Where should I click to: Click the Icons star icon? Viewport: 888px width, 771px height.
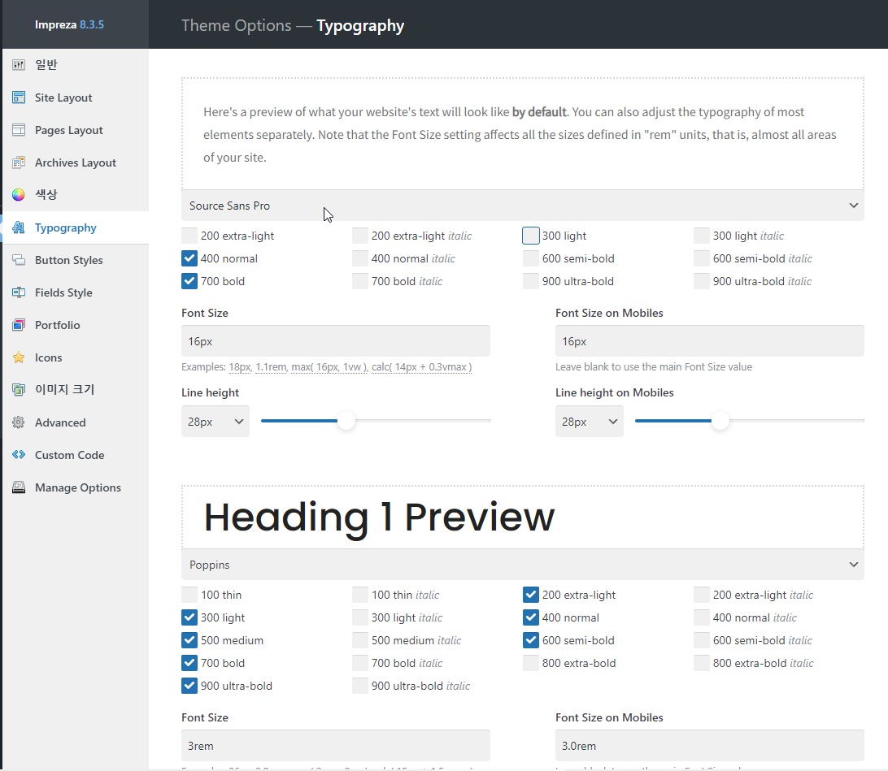tap(19, 357)
